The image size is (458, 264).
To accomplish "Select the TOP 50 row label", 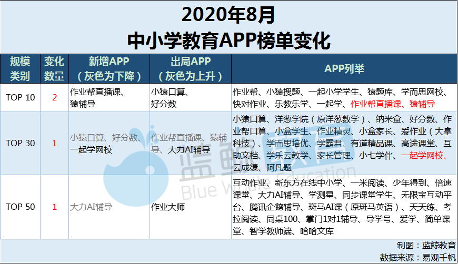I will tap(21, 207).
